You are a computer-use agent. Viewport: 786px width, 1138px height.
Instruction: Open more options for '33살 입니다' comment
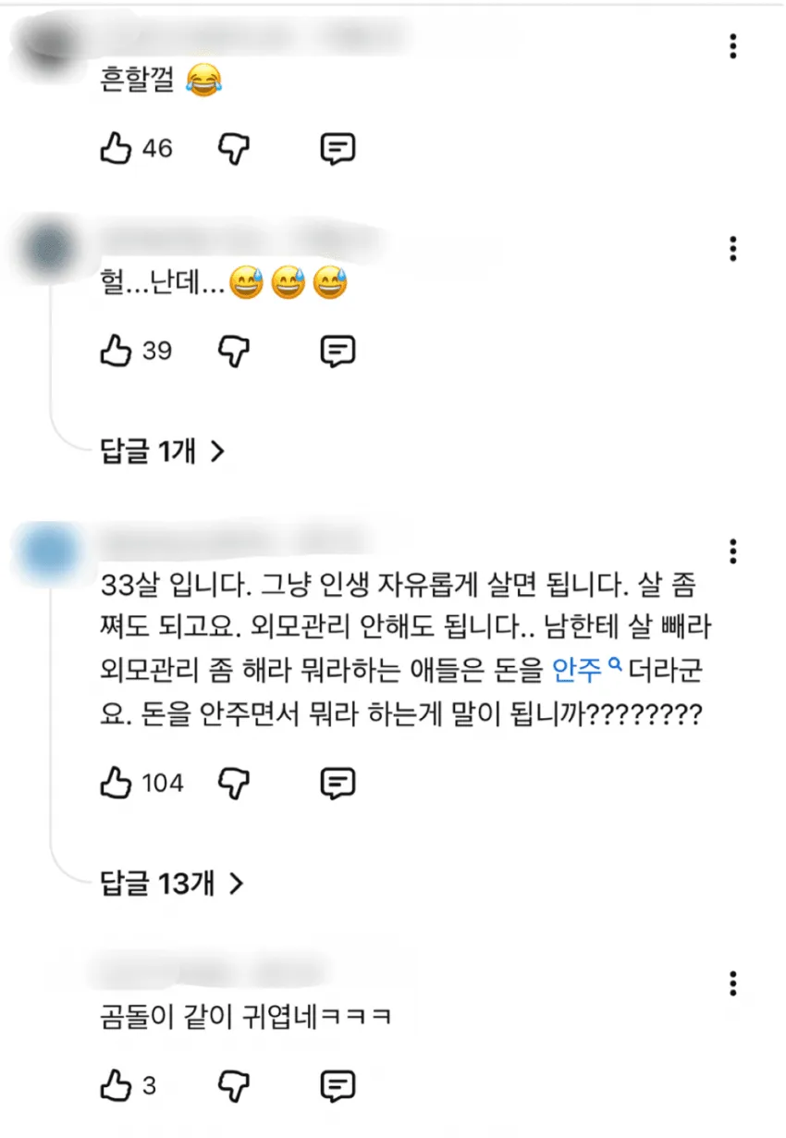[732, 550]
